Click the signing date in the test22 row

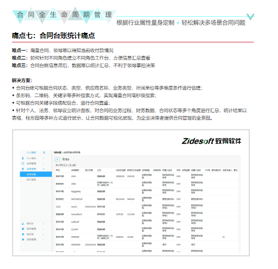coord(91,207)
